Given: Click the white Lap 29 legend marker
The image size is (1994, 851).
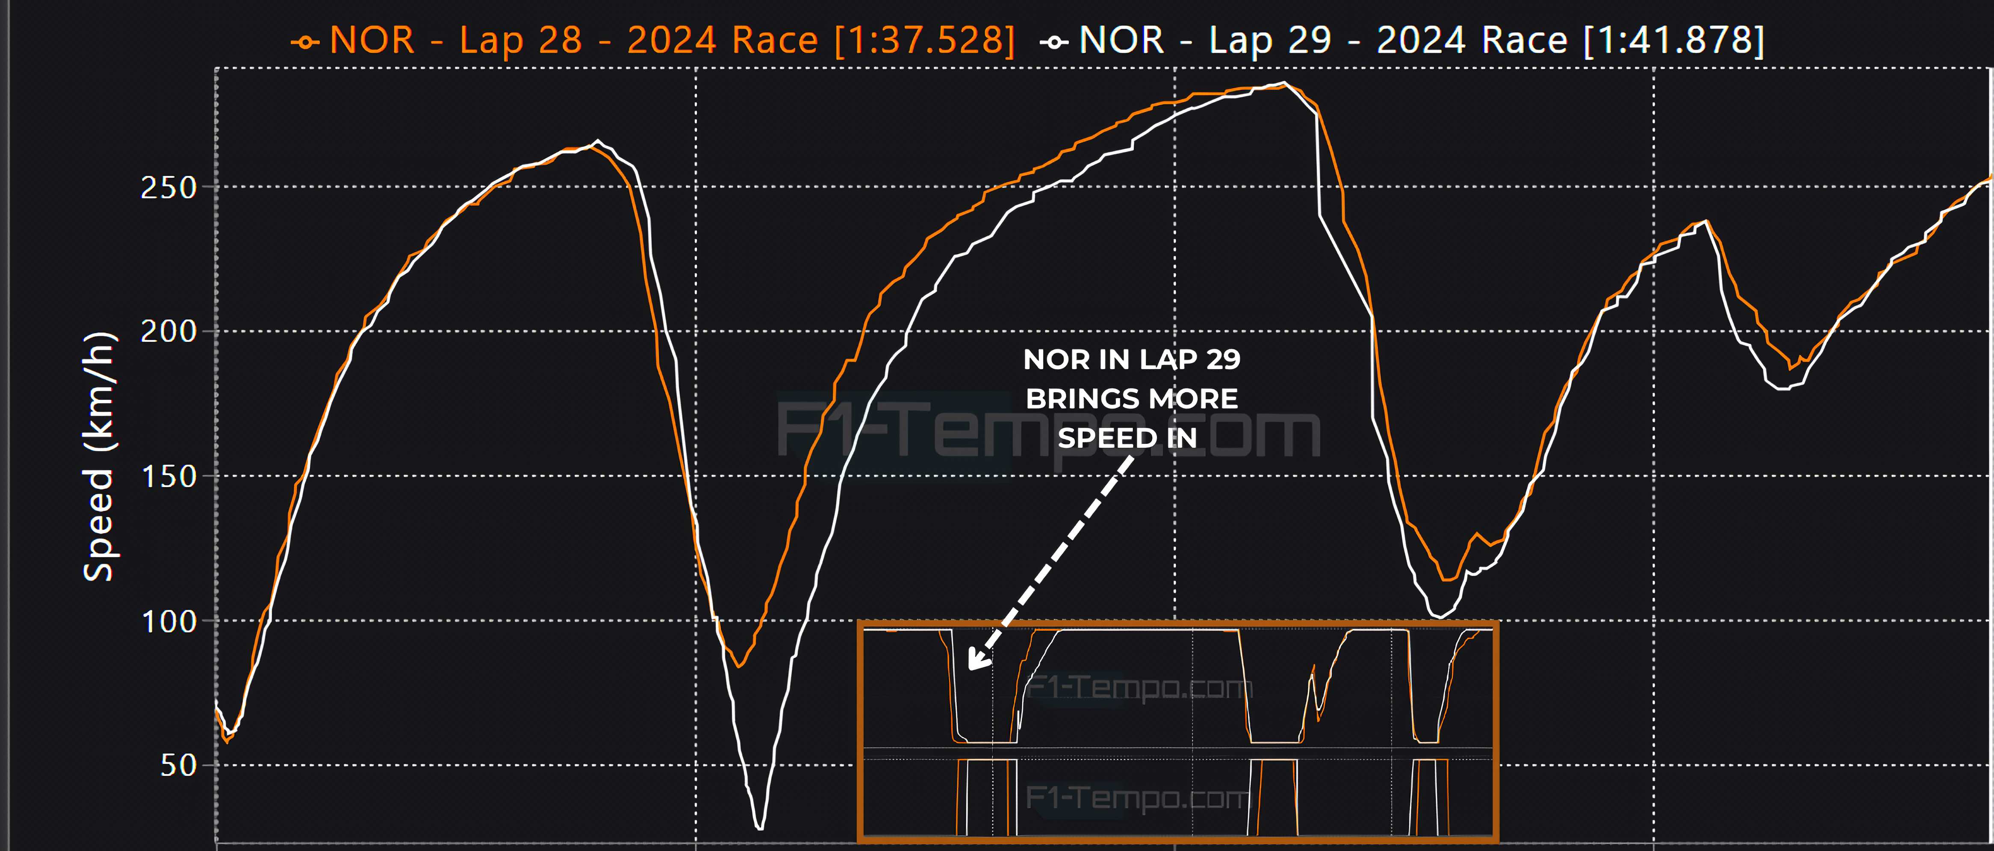Looking at the screenshot, I should point(1054,43).
